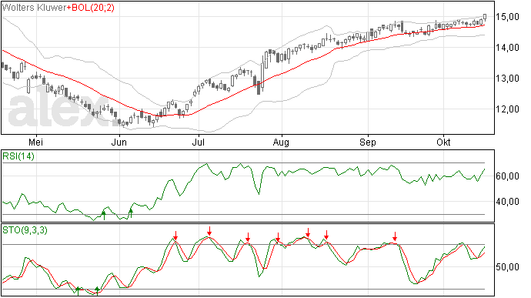Select the Okt month label on time axis
531x298 pixels.
pos(443,142)
